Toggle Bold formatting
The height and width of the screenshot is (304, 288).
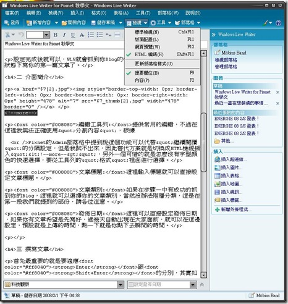click(x=55, y=35)
